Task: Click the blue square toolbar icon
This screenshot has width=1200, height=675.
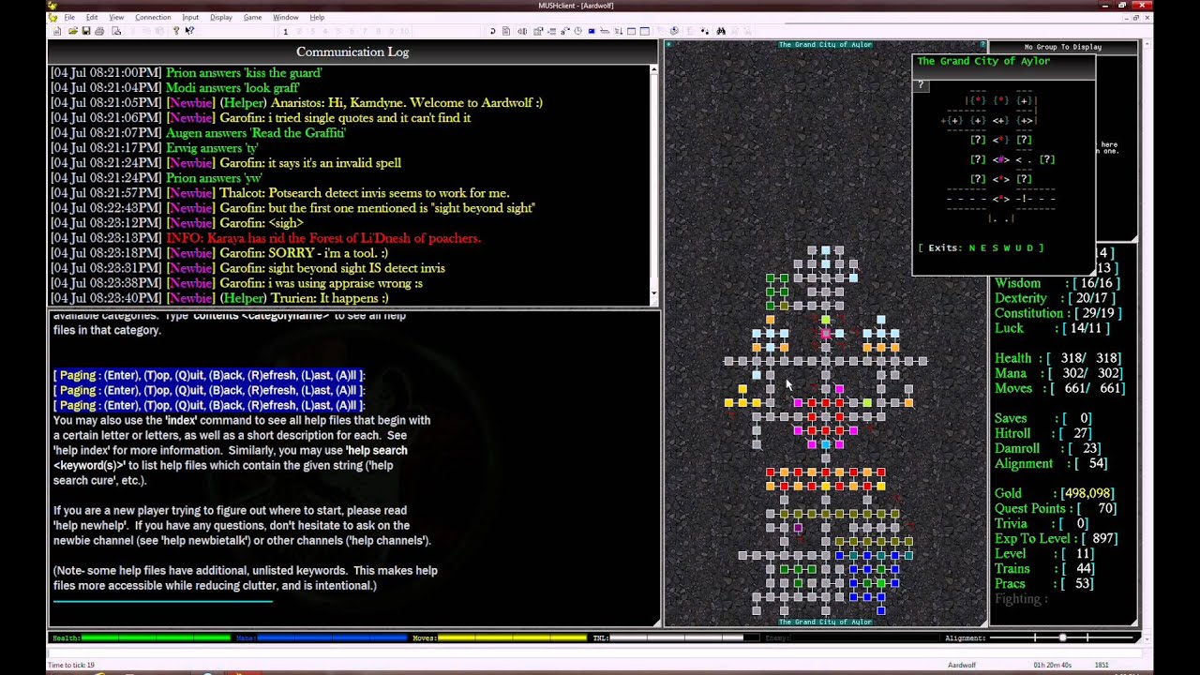Action: 592,31
